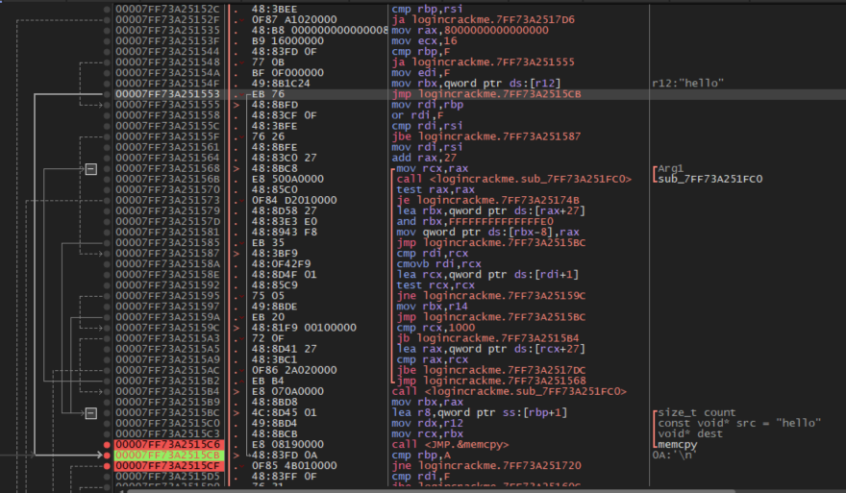846x493 pixels.
Task: Select address 00007FF73A251558
Action: [168, 115]
